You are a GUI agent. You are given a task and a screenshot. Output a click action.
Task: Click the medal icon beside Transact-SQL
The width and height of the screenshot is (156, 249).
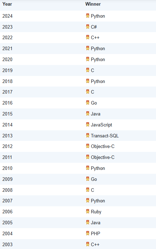(88, 135)
